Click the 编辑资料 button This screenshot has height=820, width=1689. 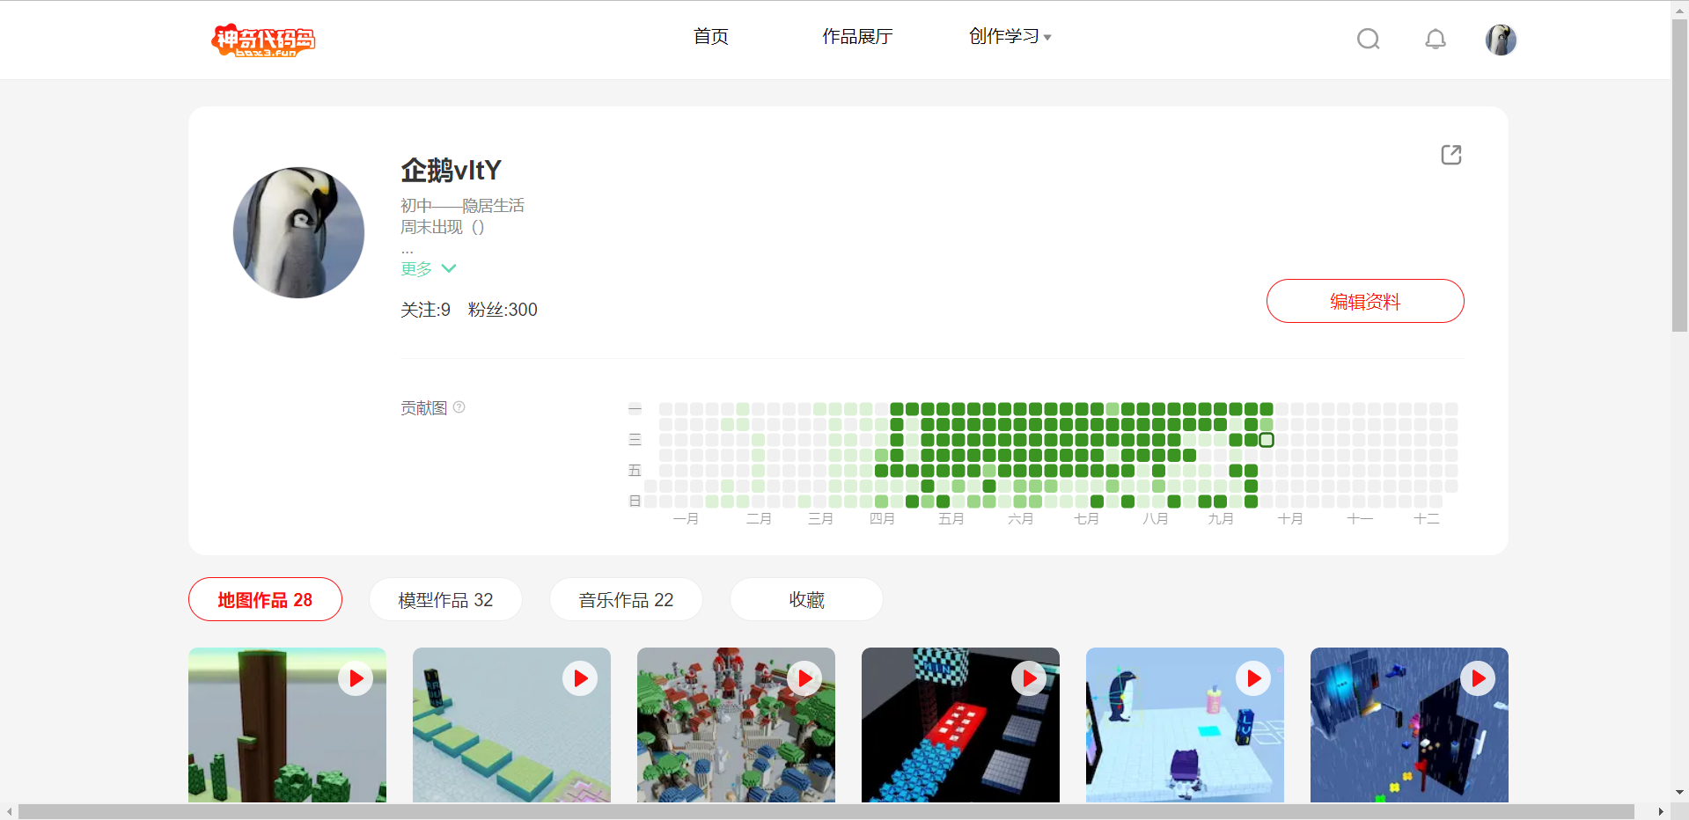tap(1365, 301)
